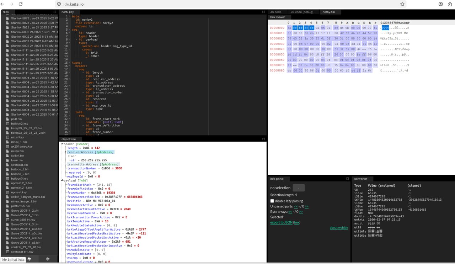The width and height of the screenshot is (455, 264).
Task: Collapse the receiverAddress tree node
Action: click(66, 152)
